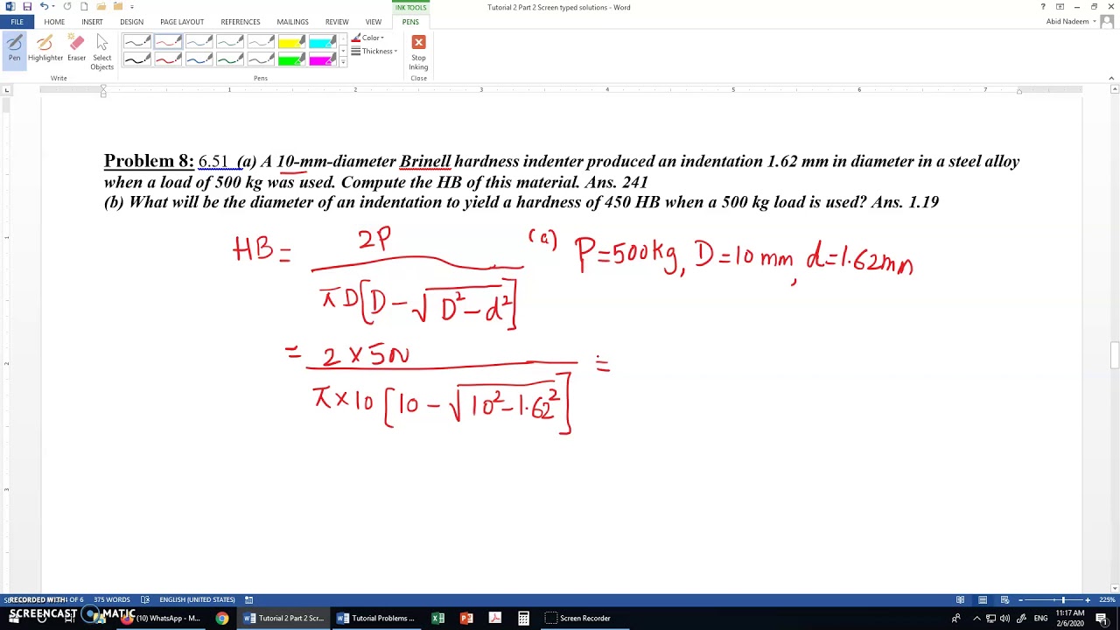
Task: Click the zoom slider handle
Action: pos(1063,599)
